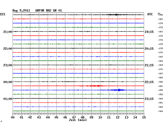This screenshot has height=124, width=164.
Task: Click minute tick label 11
Action: click(x=109, y=117)
